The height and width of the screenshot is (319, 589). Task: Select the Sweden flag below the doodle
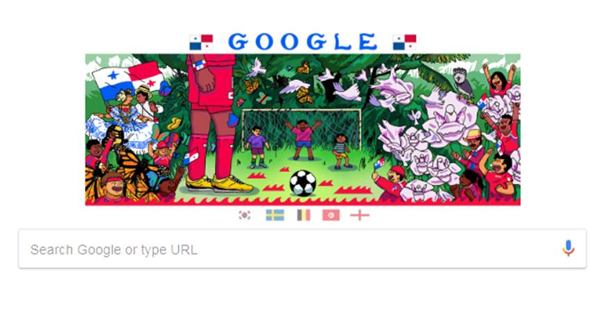click(x=274, y=215)
